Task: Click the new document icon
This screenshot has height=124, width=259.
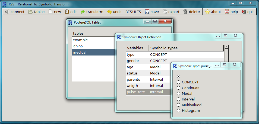Action: pos(50,12)
